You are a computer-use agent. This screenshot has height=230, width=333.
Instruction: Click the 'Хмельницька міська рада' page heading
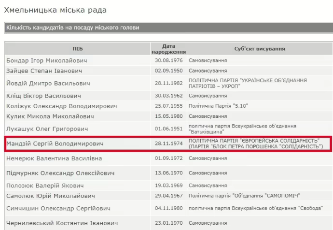[55, 10]
